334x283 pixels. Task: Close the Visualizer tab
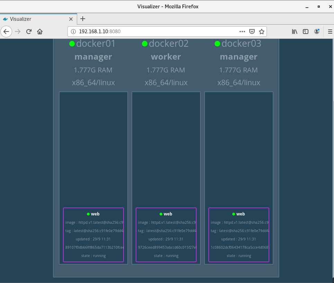tap(71, 19)
